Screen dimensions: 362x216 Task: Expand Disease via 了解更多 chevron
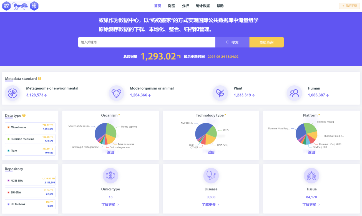[x=218, y=205]
